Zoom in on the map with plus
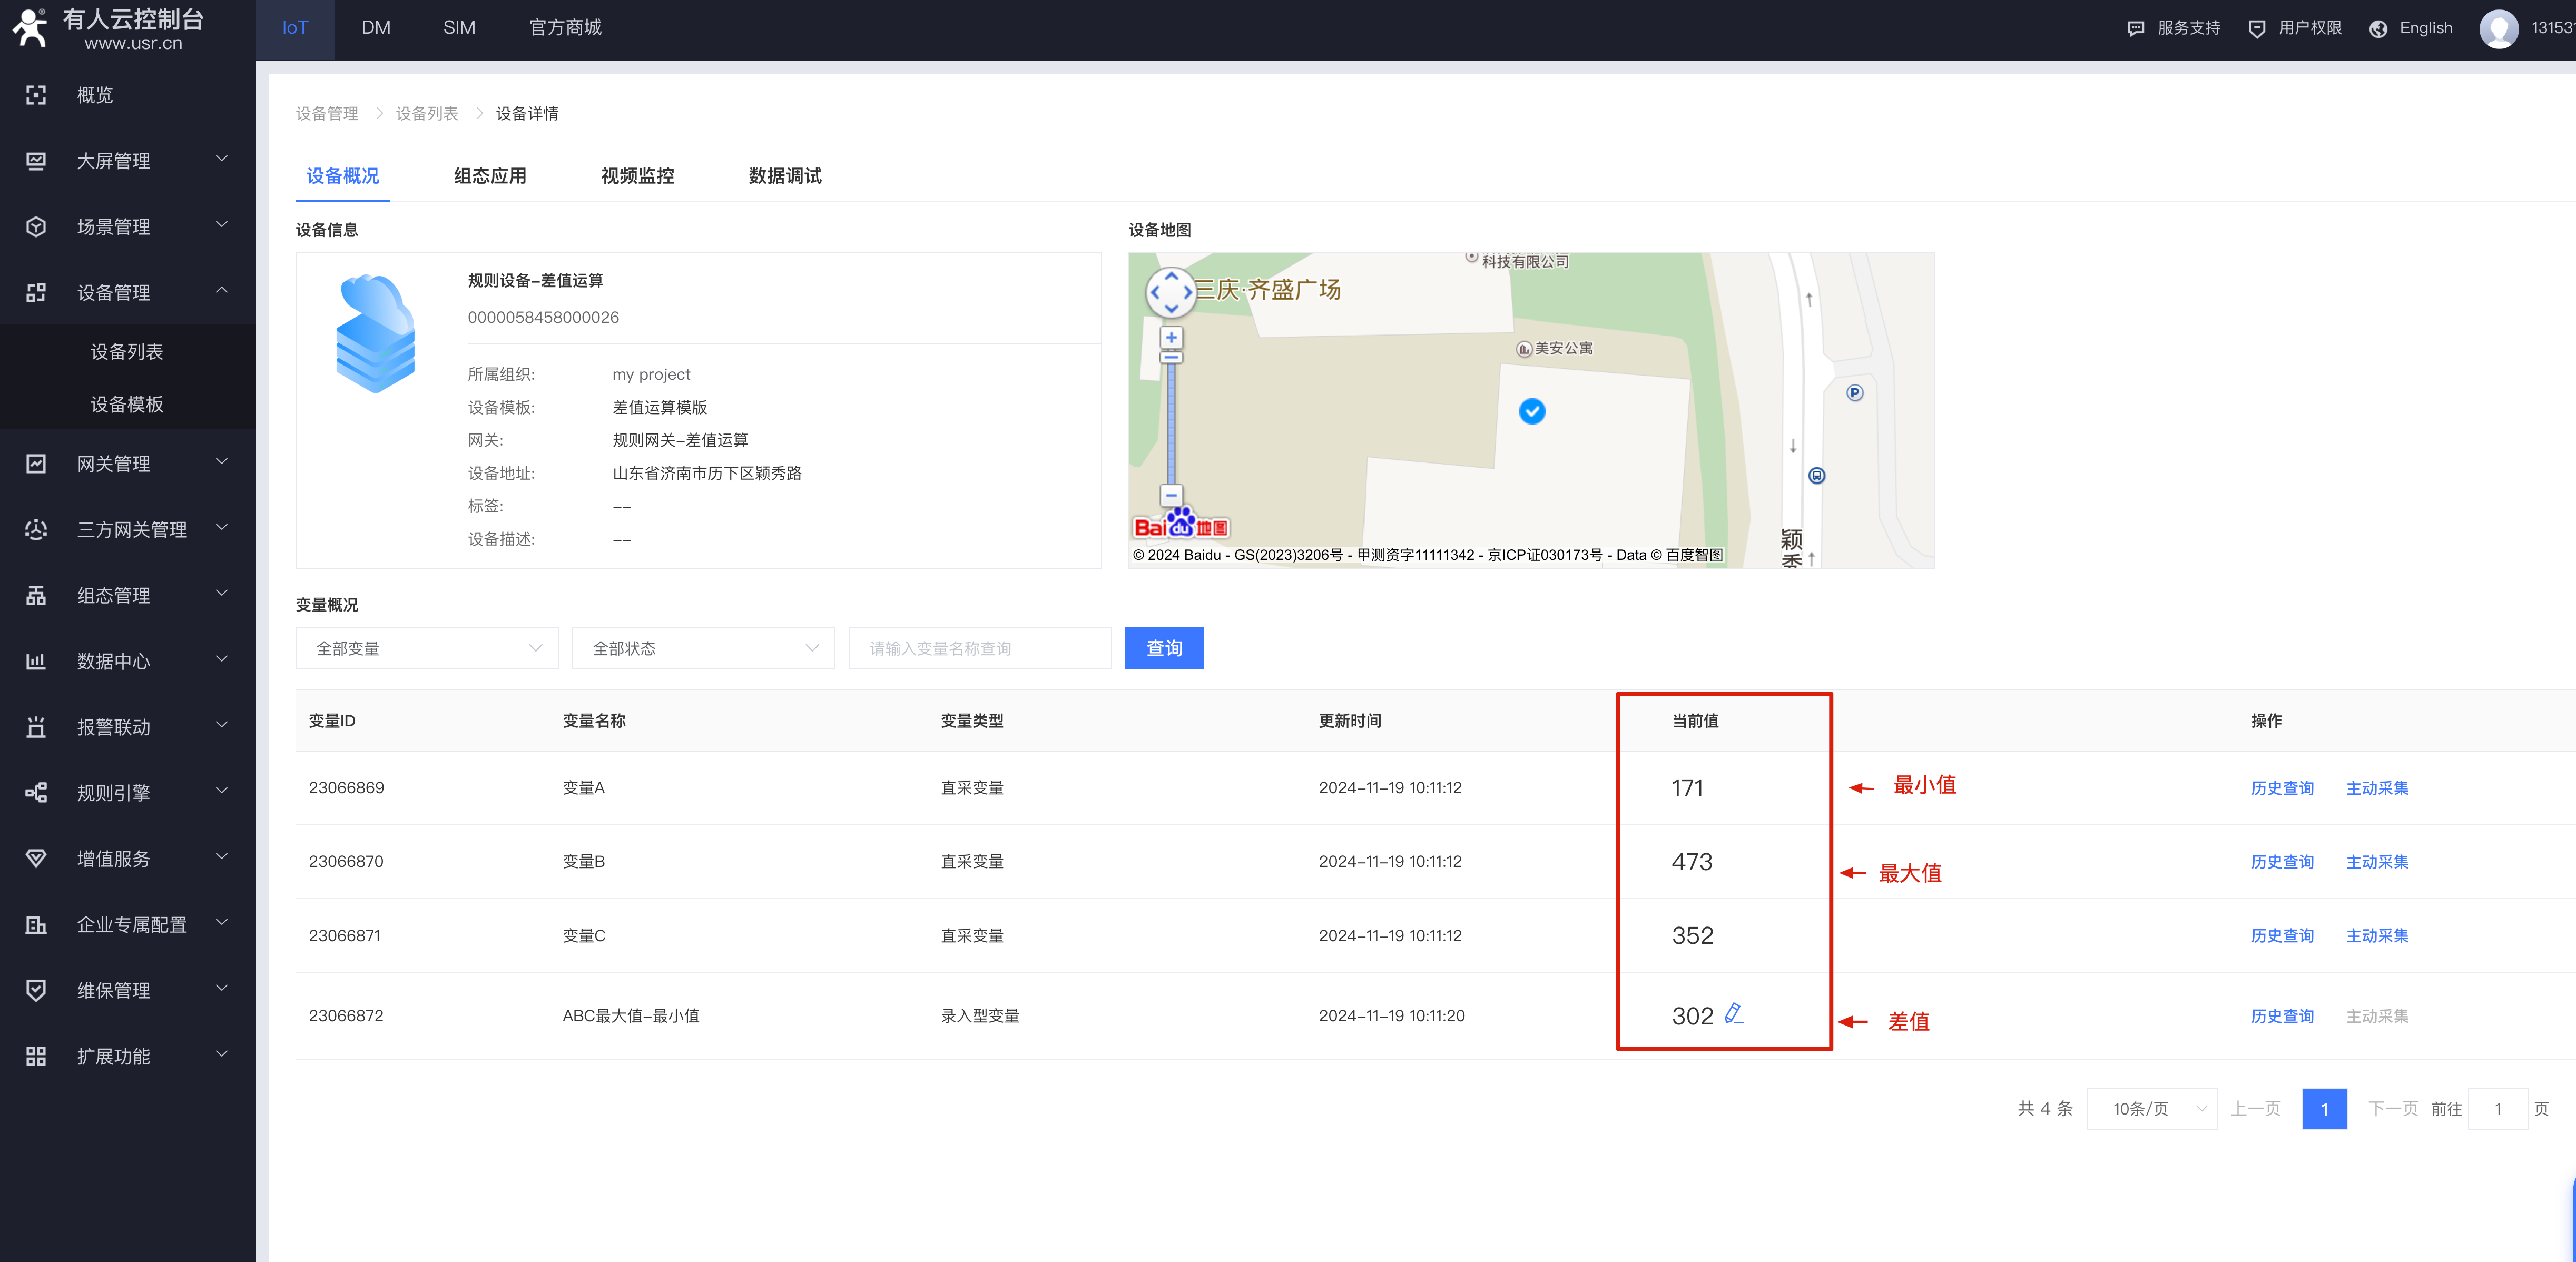Image resolution: width=2576 pixels, height=1262 pixels. pos(1171,338)
